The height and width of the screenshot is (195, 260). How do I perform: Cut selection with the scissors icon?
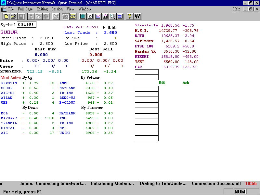[31, 17]
